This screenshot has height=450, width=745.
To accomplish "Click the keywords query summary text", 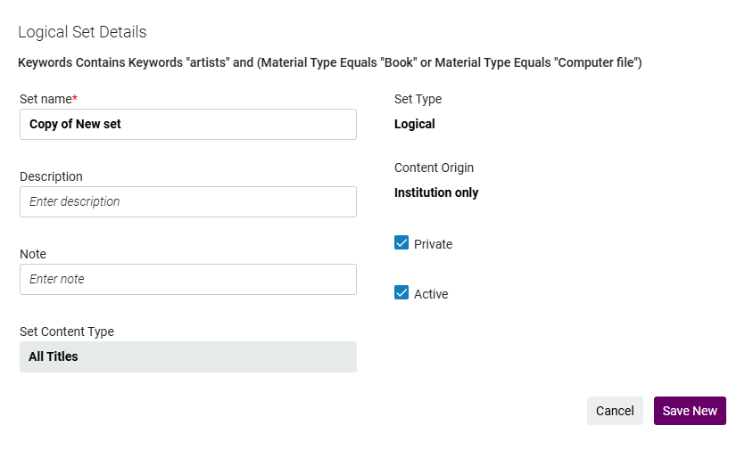I will point(329,62).
